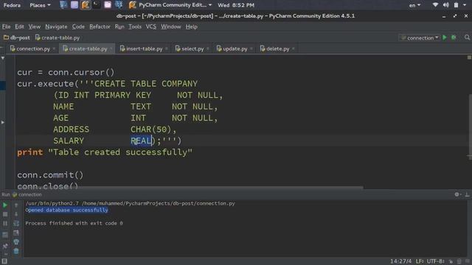Toggle Pin Tab icon in Run panel
The width and height of the screenshot is (472, 265).
click(x=5, y=246)
